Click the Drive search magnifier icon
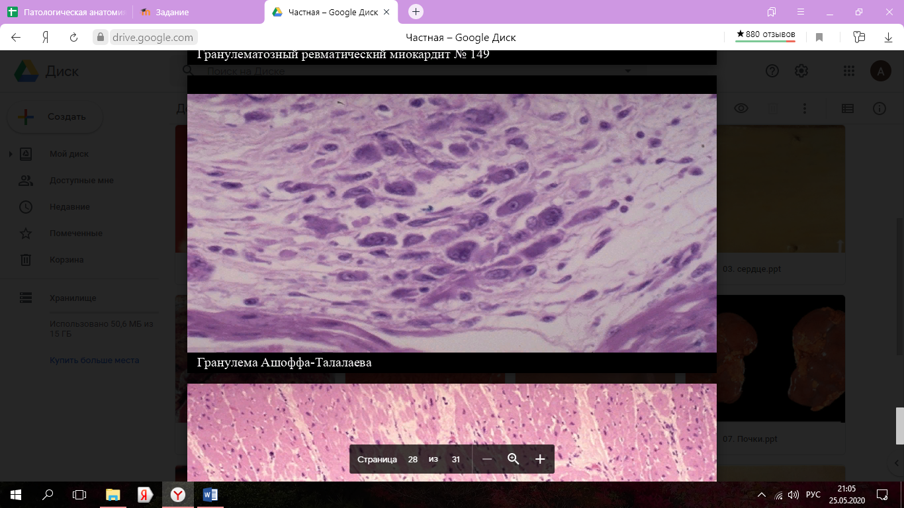 (x=188, y=70)
